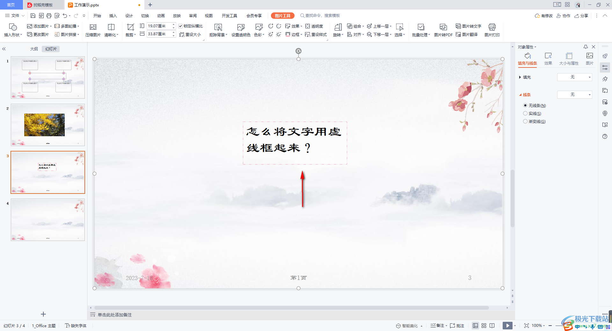Open the Design ribbon tab
The image size is (612, 331).
click(129, 16)
